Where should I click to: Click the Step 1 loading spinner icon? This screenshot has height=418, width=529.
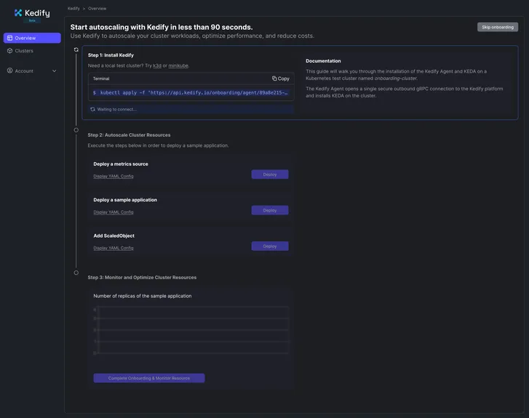[x=76, y=49]
